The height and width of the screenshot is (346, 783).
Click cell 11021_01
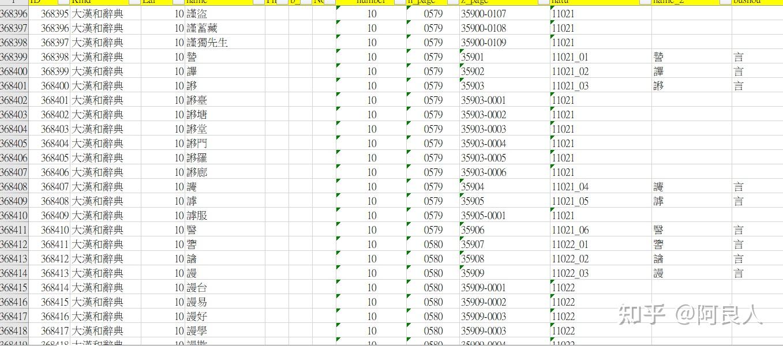[601, 57]
